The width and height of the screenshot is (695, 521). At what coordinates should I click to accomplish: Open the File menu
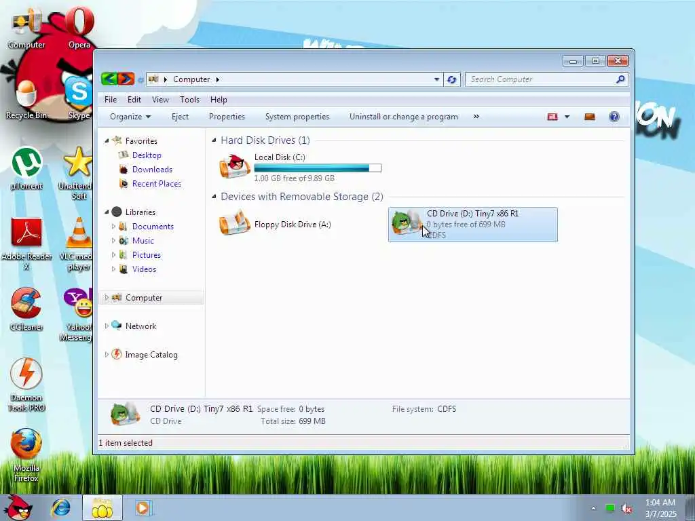pyautogui.click(x=111, y=100)
